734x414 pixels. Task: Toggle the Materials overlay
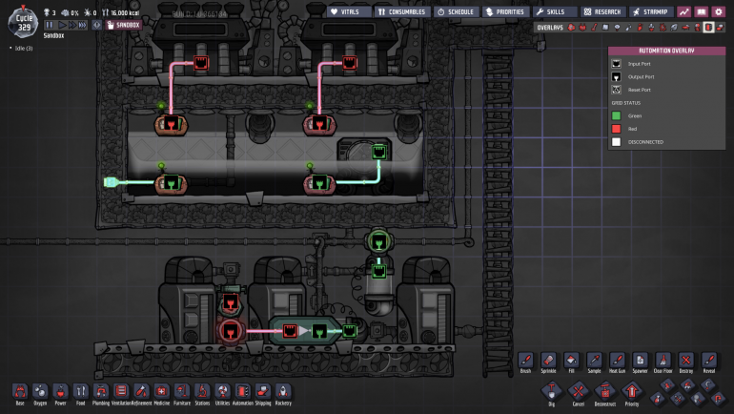pos(605,27)
